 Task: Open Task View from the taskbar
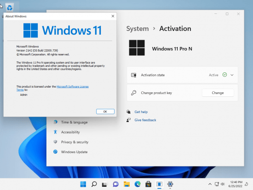tap(104, 184)
